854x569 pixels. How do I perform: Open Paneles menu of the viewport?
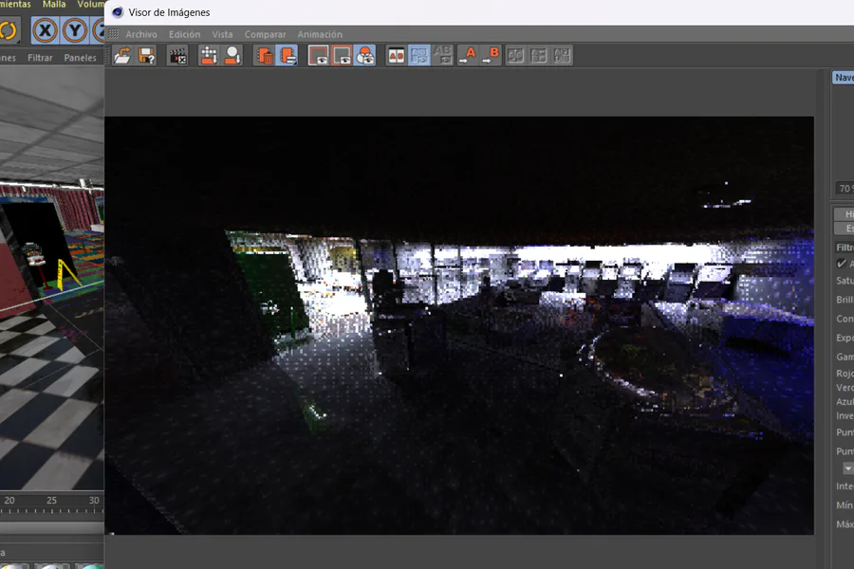tap(80, 58)
